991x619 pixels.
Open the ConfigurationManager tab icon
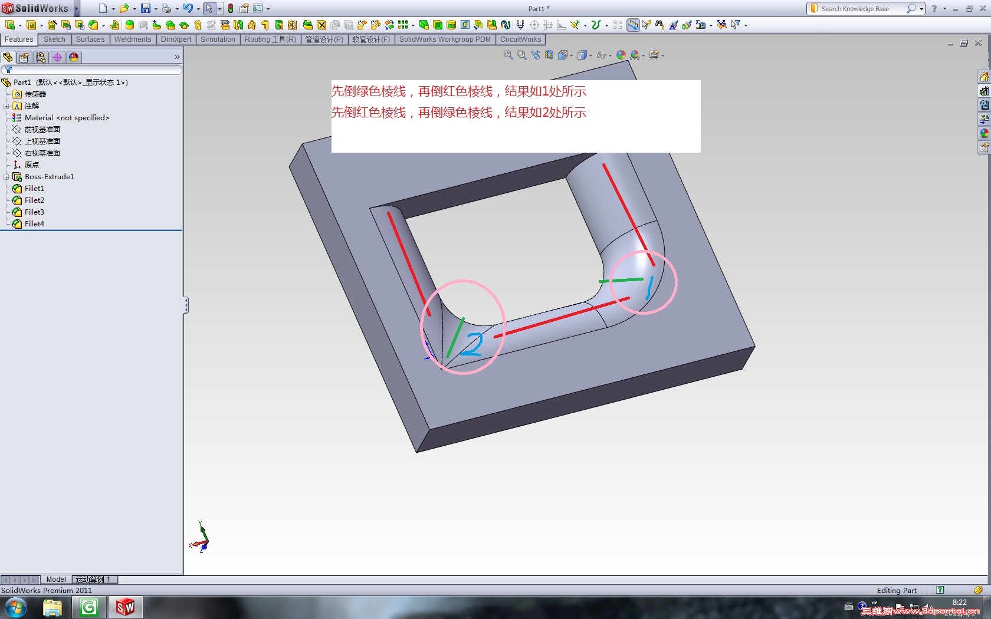click(41, 57)
